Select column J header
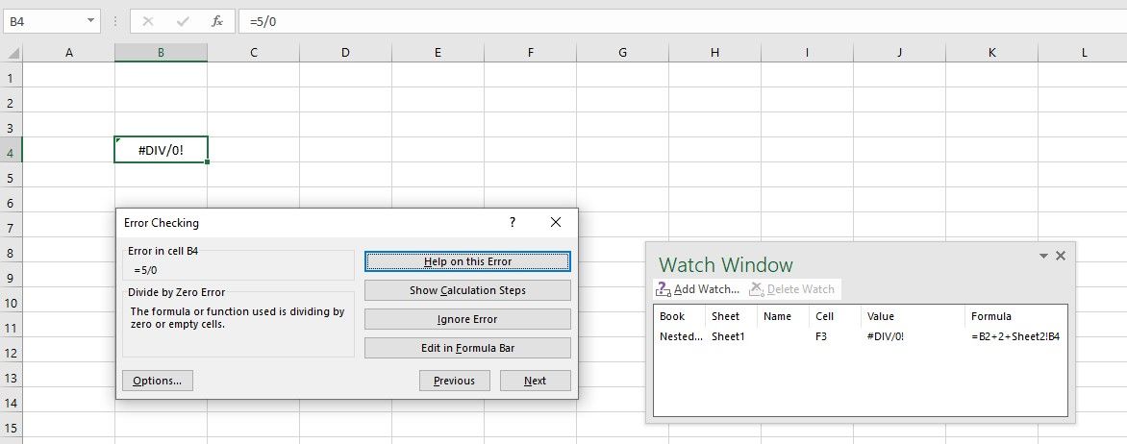 (899, 53)
